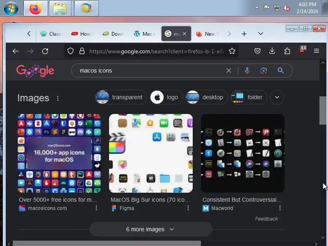Switch to the Classi tab
Image resolution: width=328 pixels, height=246 pixels.
click(52, 34)
